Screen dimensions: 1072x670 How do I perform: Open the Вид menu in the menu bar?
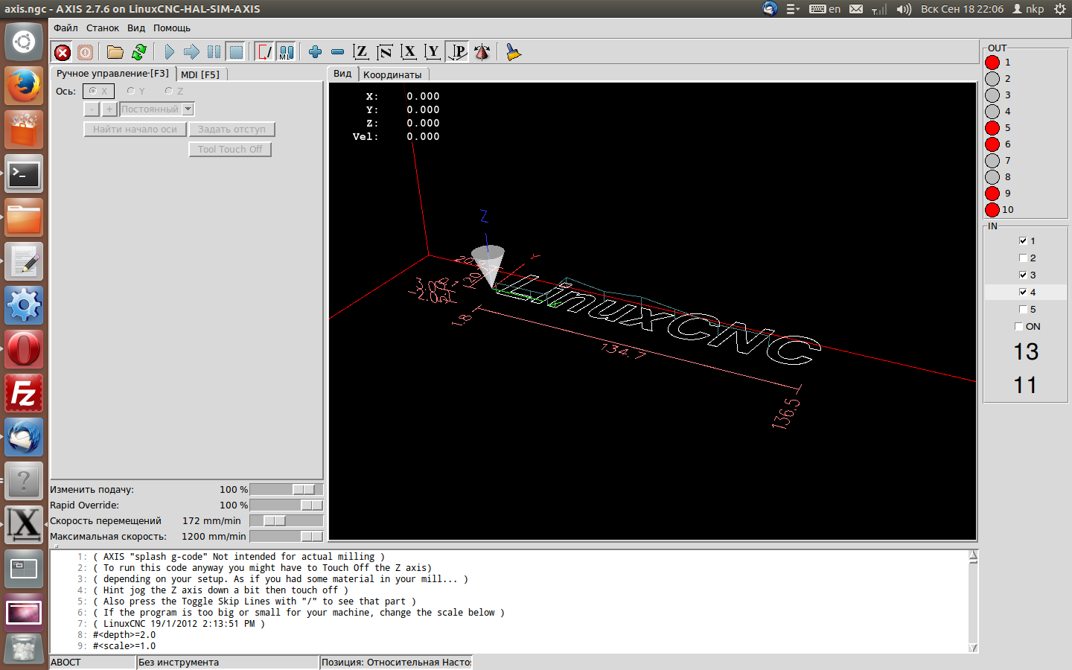136,28
